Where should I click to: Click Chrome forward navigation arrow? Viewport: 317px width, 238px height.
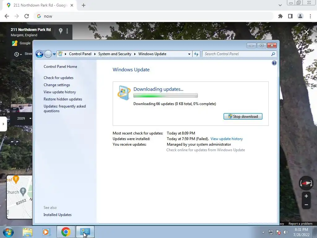point(17,16)
